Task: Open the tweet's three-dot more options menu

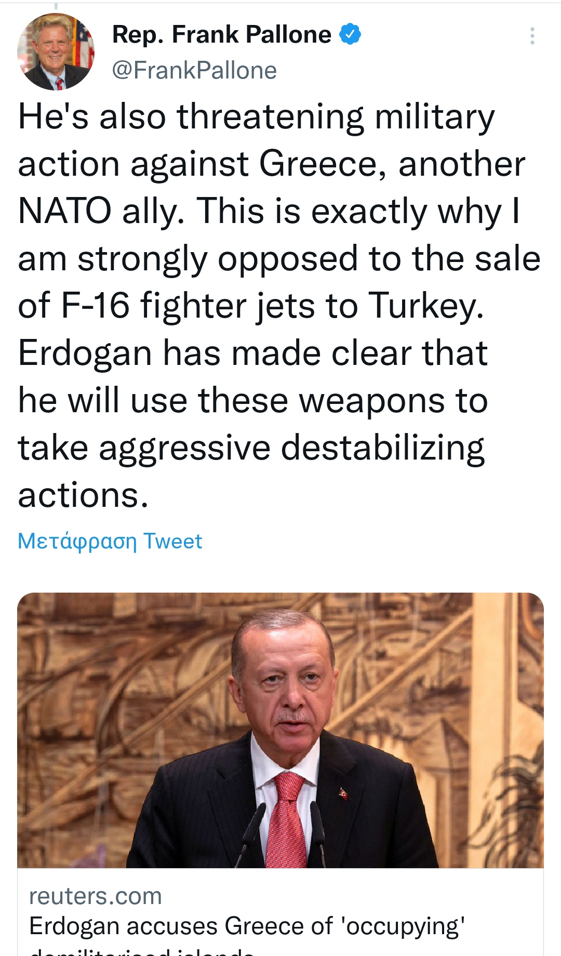Action: (532, 36)
